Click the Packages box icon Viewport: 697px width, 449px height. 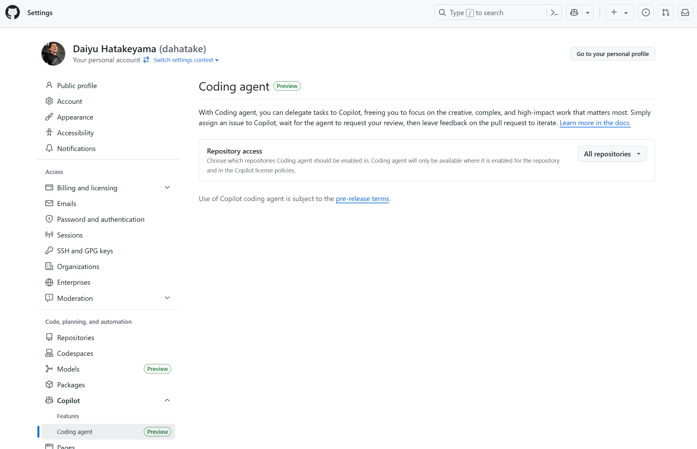tap(49, 384)
